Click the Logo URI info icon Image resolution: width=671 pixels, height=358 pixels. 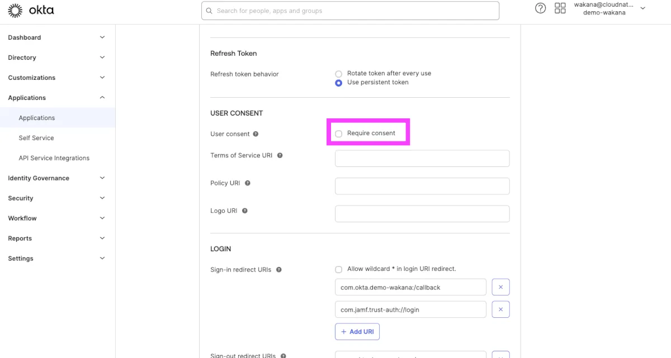point(245,211)
